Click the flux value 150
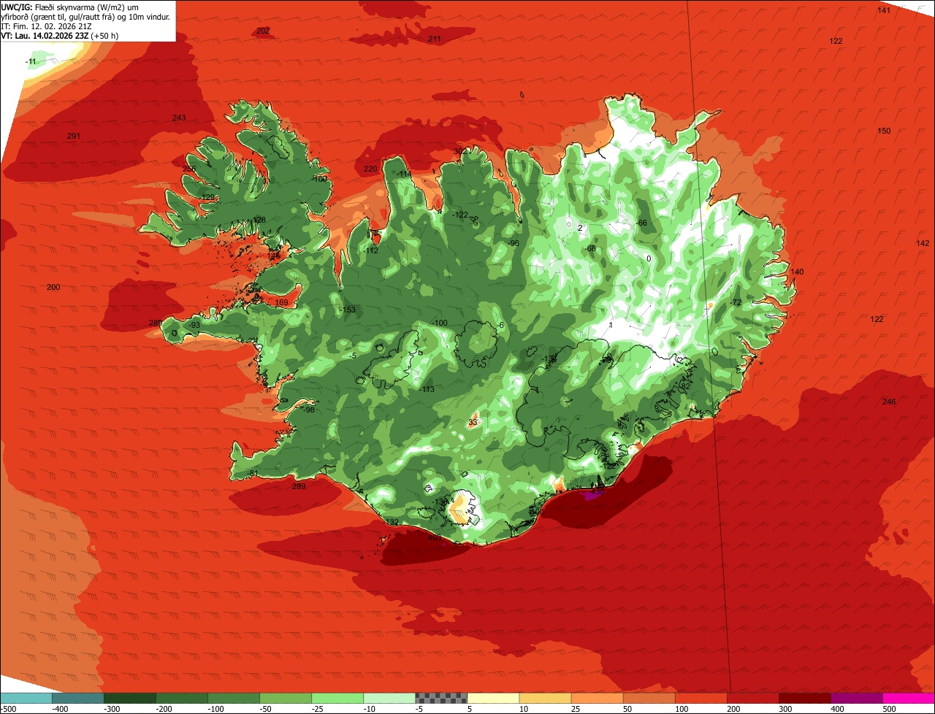Screen dimensions: 935x714 click(x=884, y=131)
